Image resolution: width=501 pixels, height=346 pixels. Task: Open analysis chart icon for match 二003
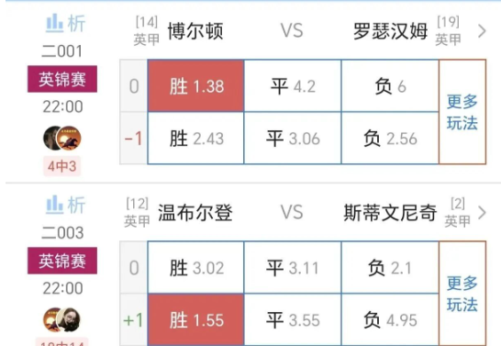click(x=65, y=205)
